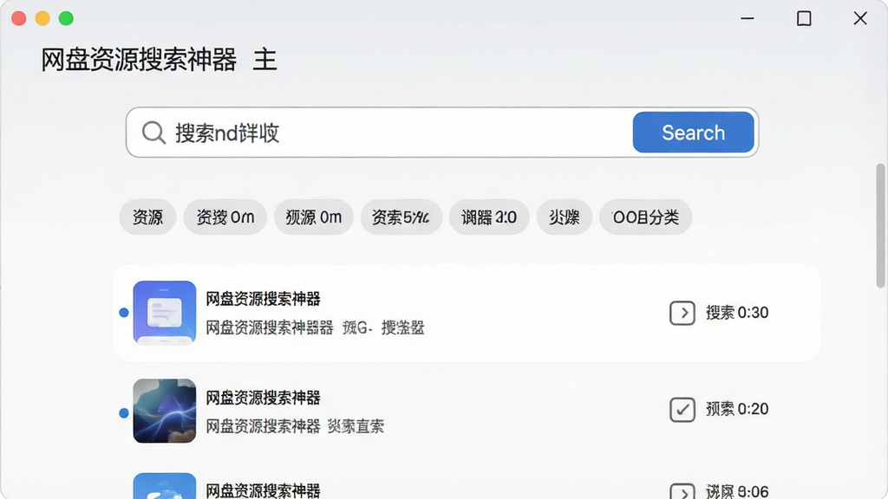Click the 主 label next to the title
The width and height of the screenshot is (888, 499).
[x=264, y=60]
